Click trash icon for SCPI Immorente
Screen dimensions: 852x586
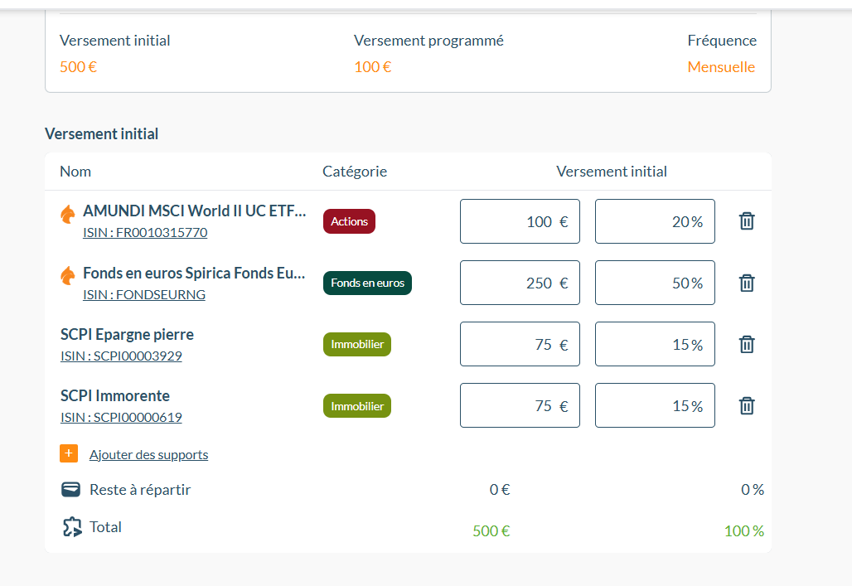[747, 405]
